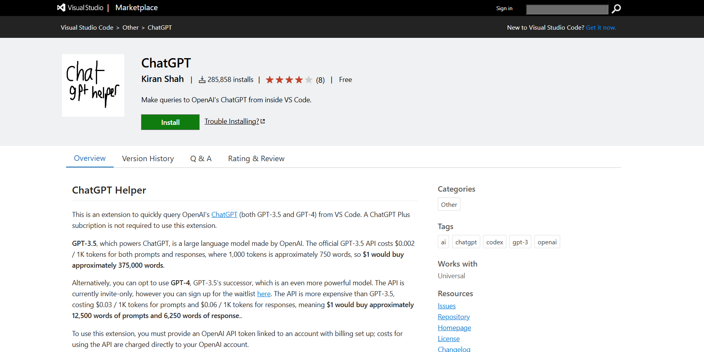Click the installs download icon
Screen dimensions: 704x352
click(202, 80)
